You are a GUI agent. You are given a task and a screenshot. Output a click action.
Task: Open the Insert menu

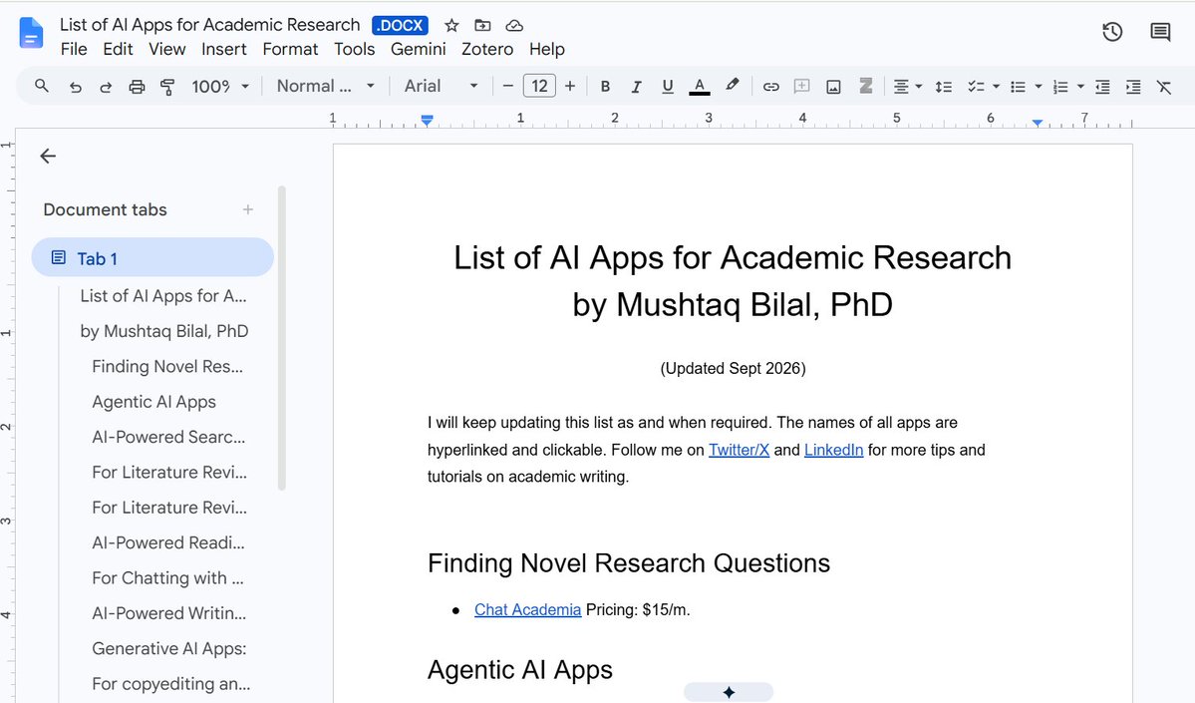(223, 49)
